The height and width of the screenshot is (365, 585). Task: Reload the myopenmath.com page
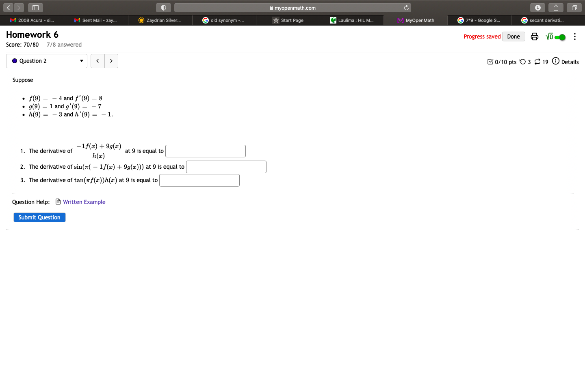pyautogui.click(x=406, y=8)
